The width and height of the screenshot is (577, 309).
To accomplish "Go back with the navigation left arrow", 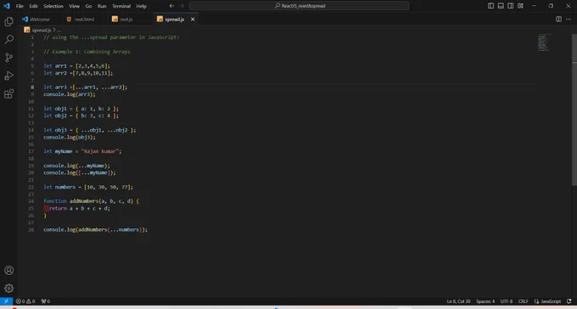I will [x=172, y=6].
